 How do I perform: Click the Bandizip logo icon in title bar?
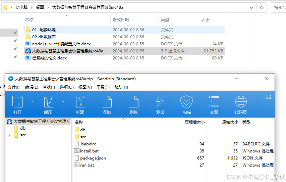tap(11, 79)
